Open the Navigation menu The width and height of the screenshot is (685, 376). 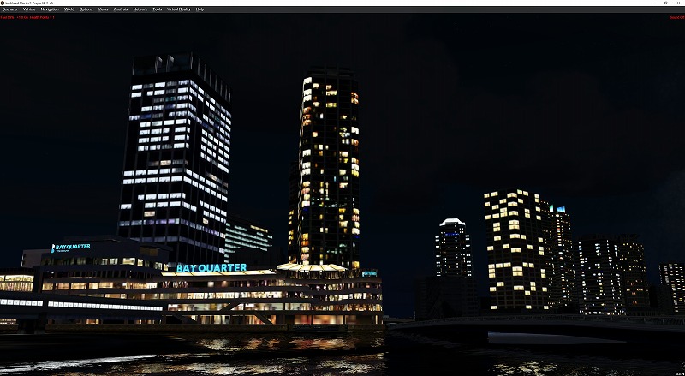pos(50,9)
